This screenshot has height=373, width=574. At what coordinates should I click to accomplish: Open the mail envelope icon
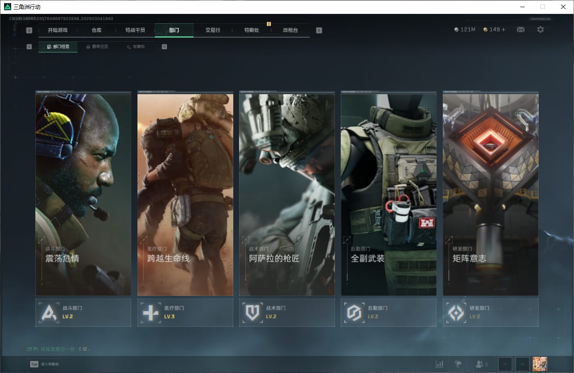tap(520, 30)
